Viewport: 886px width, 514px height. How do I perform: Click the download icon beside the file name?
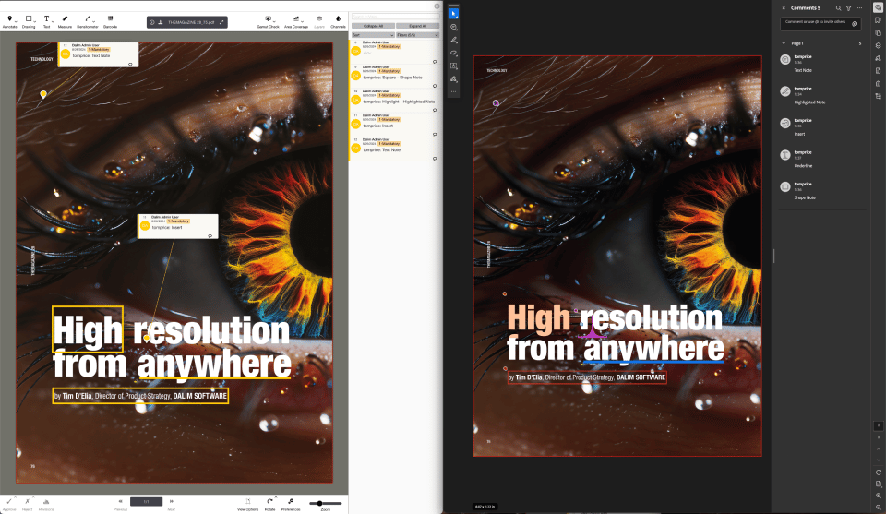coord(161,22)
